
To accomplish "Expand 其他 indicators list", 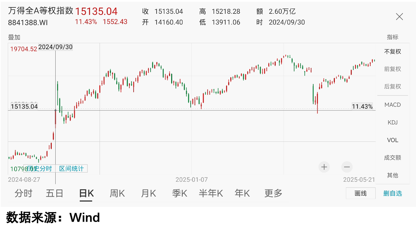I will pyautogui.click(x=393, y=175).
